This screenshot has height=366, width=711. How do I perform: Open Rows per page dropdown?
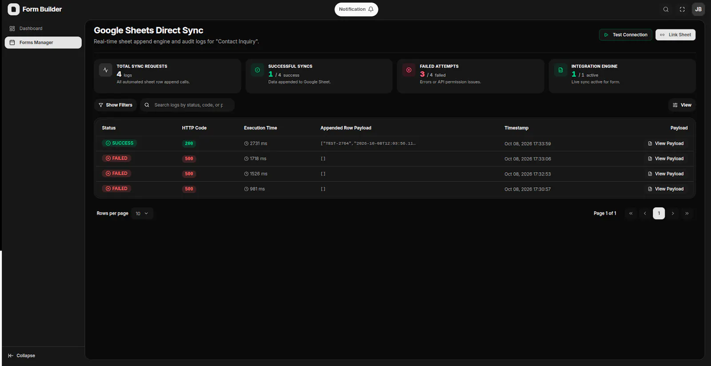click(x=142, y=213)
